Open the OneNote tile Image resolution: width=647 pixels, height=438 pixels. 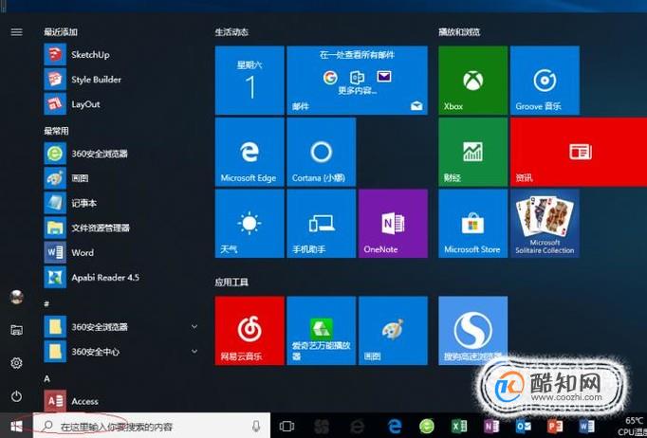[x=393, y=224]
